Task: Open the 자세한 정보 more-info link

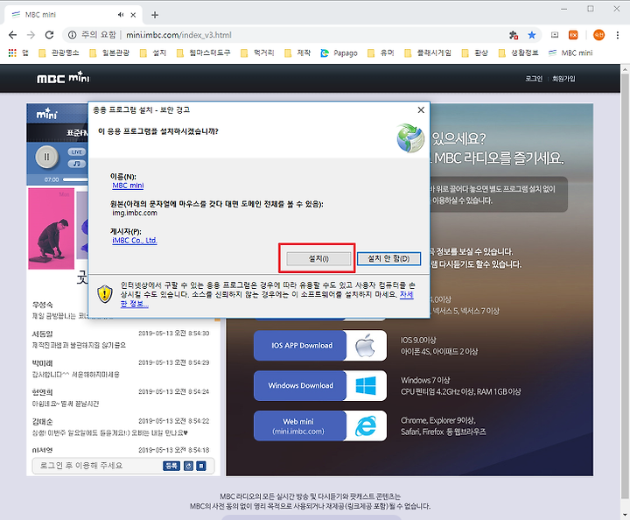Action: click(x=406, y=294)
